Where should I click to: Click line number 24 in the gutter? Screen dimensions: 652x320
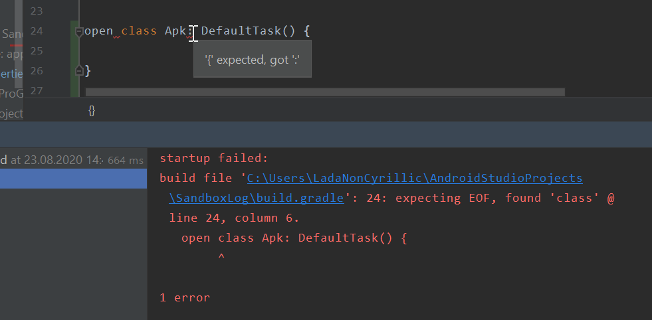pos(37,31)
